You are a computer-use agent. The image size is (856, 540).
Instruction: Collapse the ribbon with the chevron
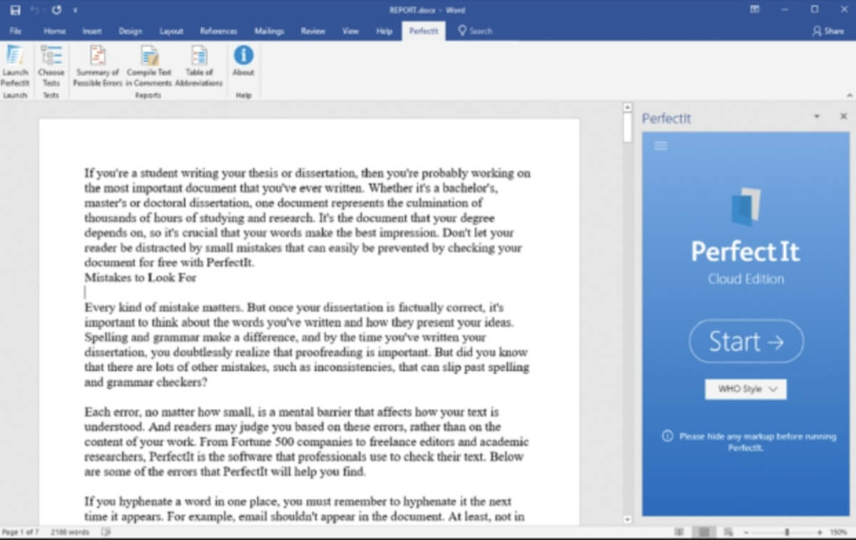click(x=849, y=94)
